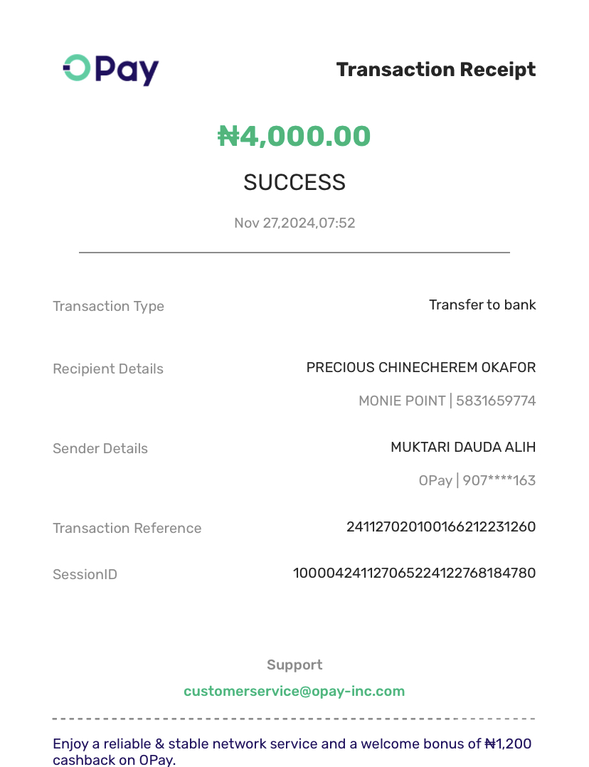The image size is (589, 767).
Task: Click the masked OPay sender account line
Action: tap(477, 481)
